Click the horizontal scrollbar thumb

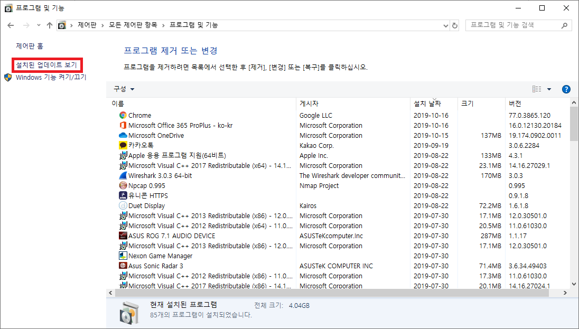tap(332, 293)
